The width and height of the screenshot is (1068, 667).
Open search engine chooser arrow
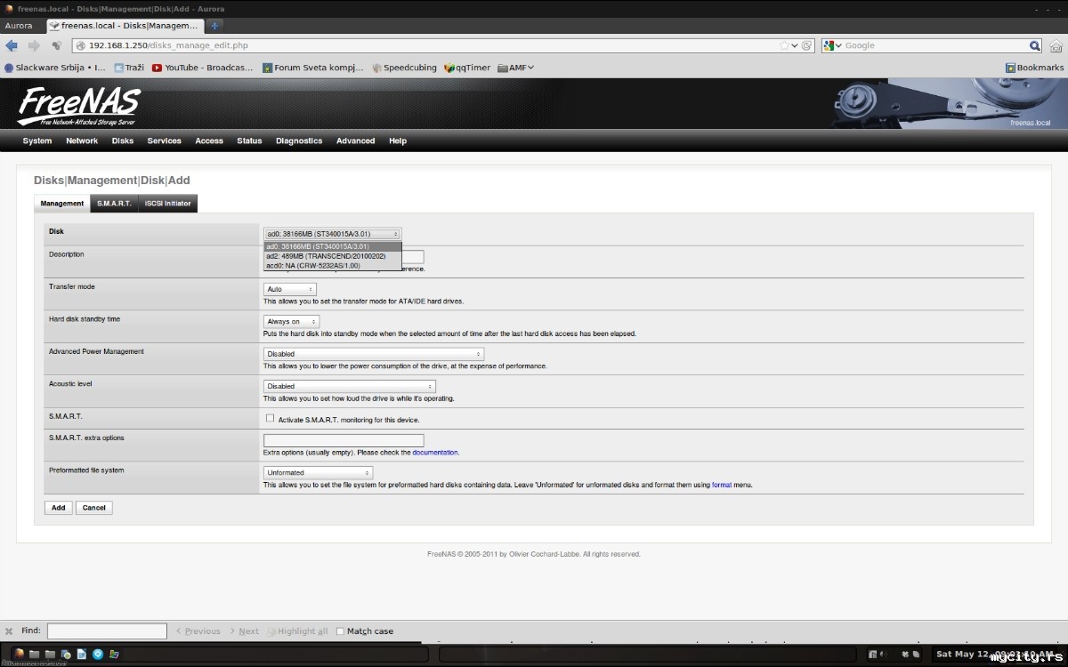coord(838,45)
